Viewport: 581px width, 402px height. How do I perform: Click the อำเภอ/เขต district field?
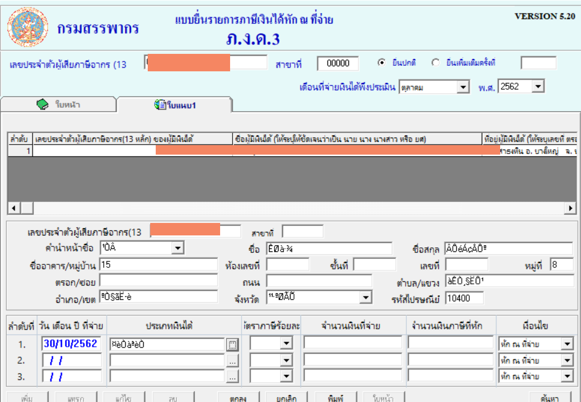[159, 297]
